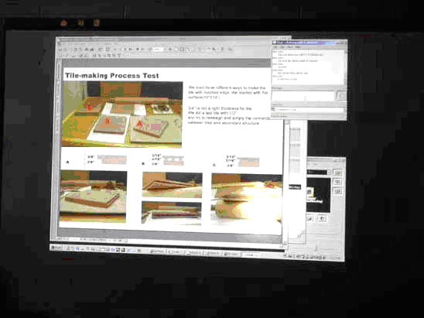The height and width of the screenshot is (318, 424).
Task: Click the send button beside the chat message box
Action: point(341,96)
